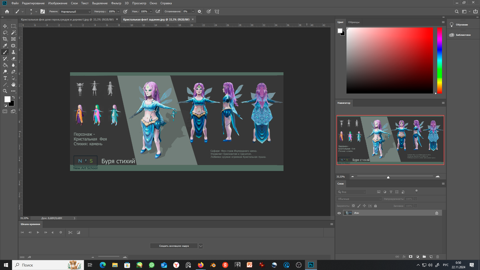Image resolution: width=480 pixels, height=270 pixels.
Task: Click the timeline play button
Action: coord(38,232)
